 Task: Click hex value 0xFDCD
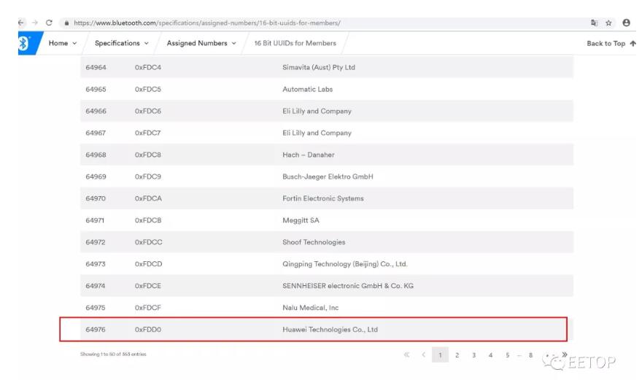click(x=149, y=264)
